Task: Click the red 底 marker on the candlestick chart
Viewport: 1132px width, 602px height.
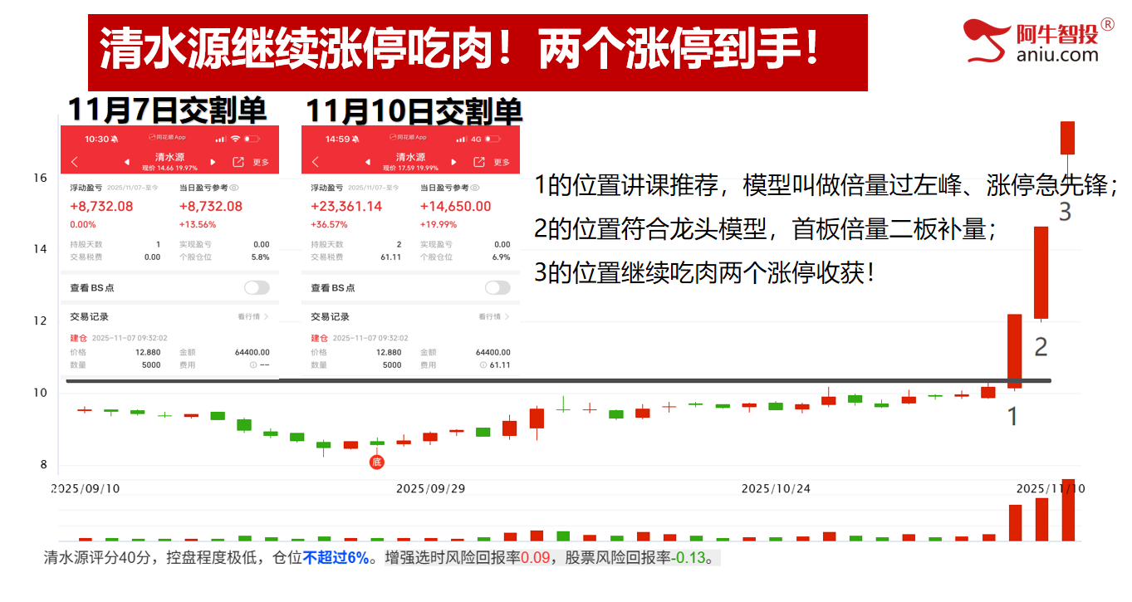Action: [377, 462]
